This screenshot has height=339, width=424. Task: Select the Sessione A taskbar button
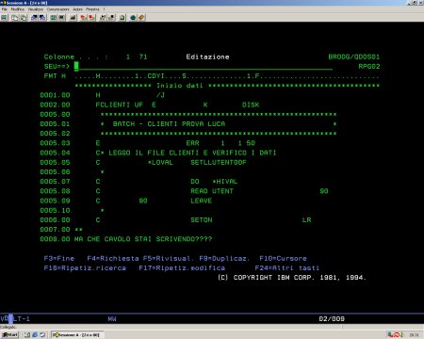(77, 335)
